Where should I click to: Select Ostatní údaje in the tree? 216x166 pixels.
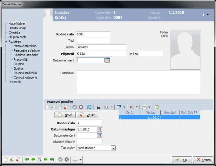click(17, 28)
